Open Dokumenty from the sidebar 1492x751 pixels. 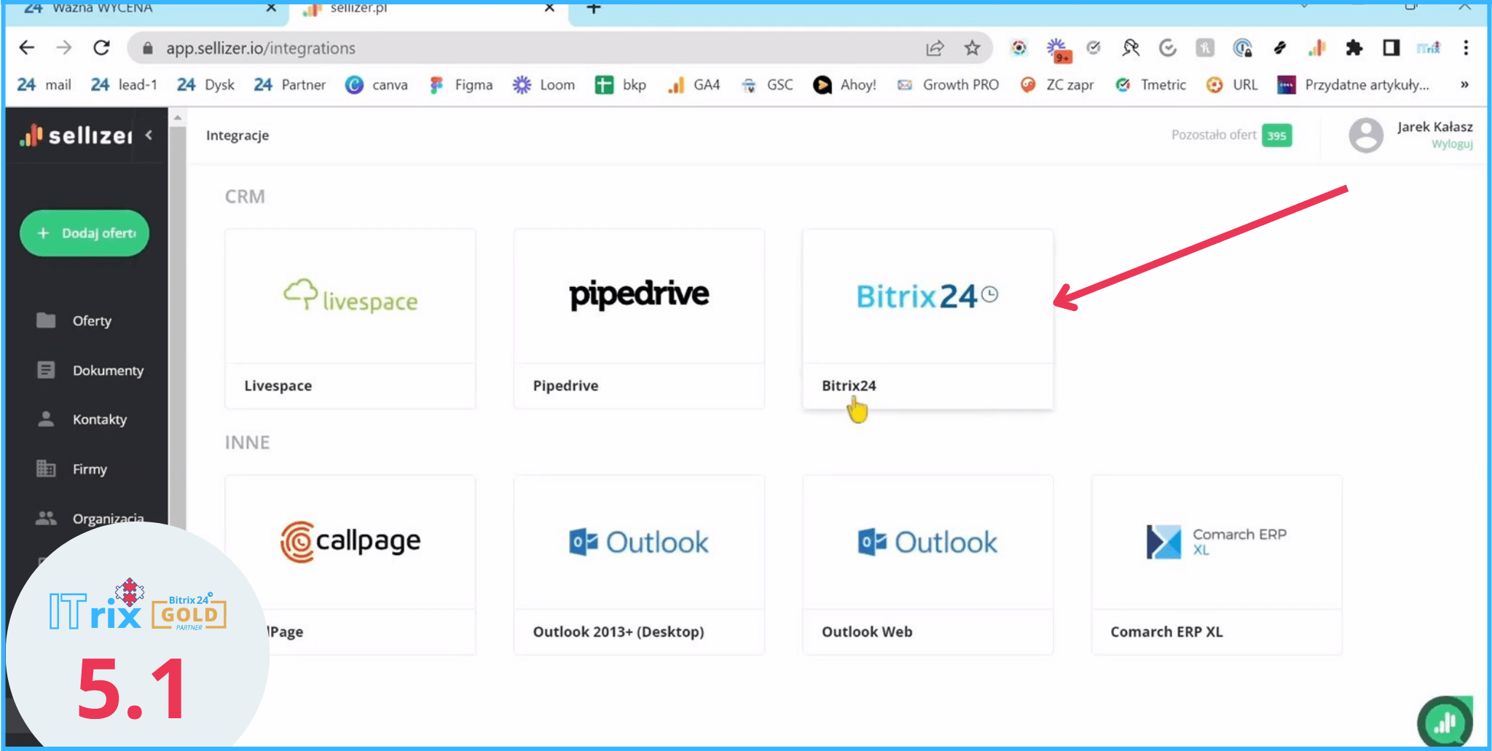pos(107,370)
